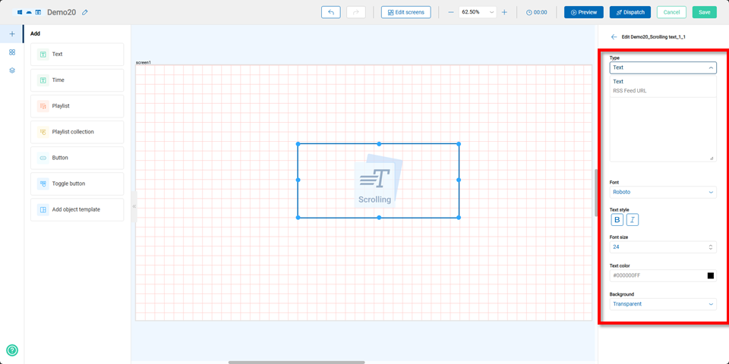Zoom out with the minus icon
This screenshot has height=364, width=729.
point(450,12)
